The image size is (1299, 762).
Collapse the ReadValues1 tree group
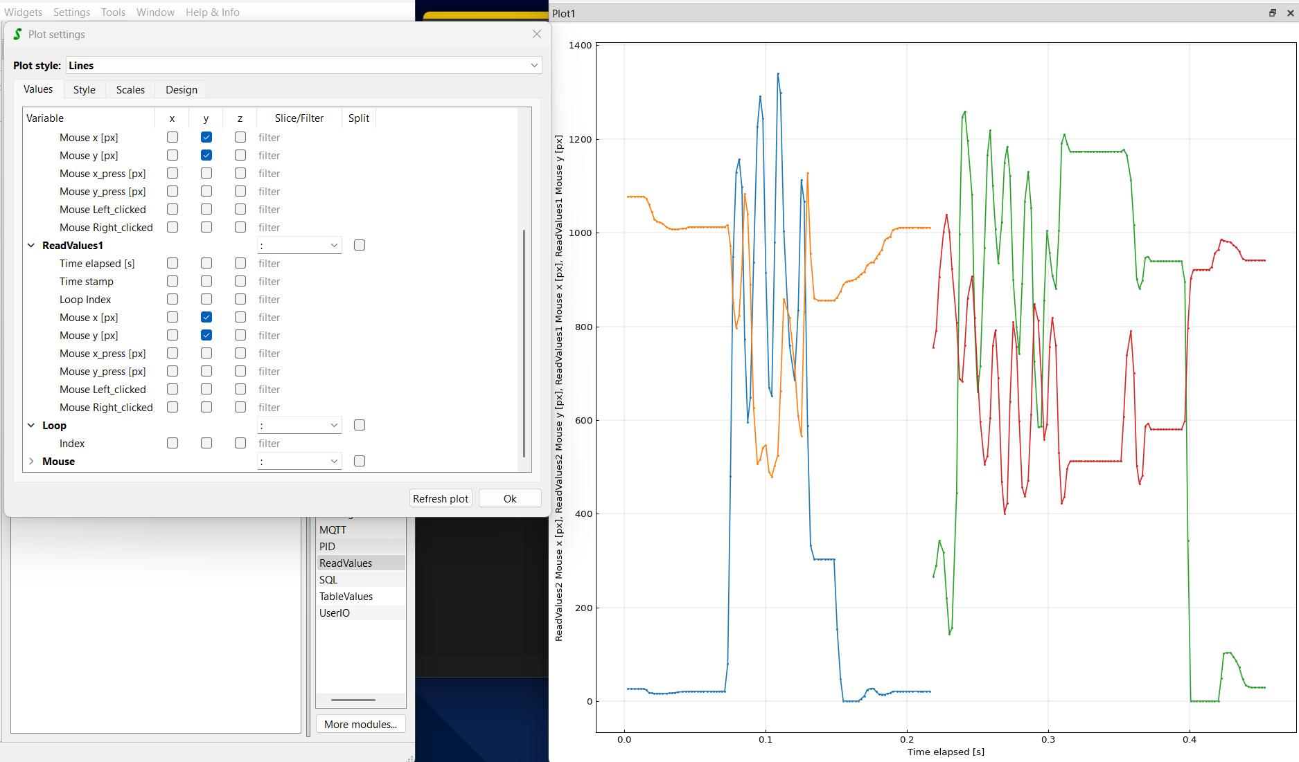31,246
